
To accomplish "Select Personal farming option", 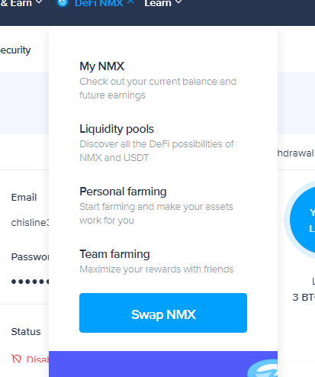I will click(x=156, y=205).
